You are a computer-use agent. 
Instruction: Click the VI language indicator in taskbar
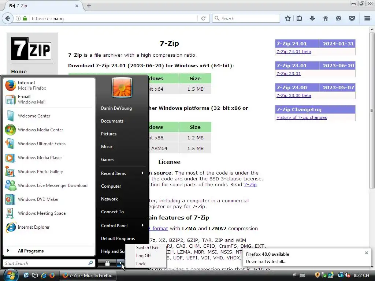coord(295,275)
